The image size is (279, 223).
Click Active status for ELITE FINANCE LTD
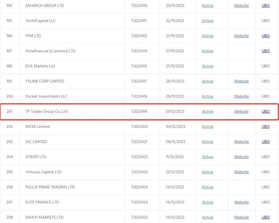(x=208, y=202)
